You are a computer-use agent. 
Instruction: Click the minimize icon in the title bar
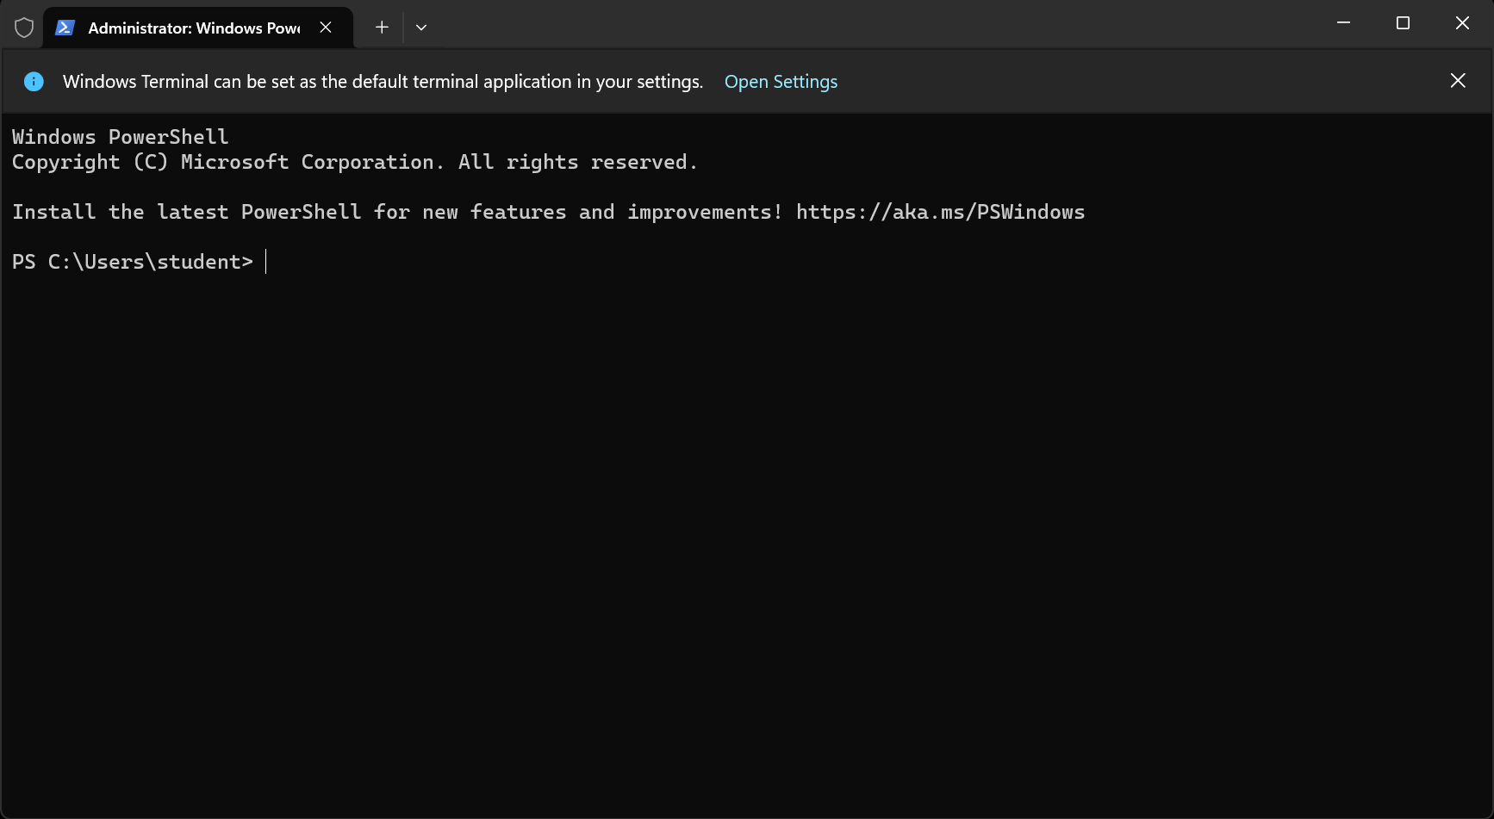coord(1344,22)
